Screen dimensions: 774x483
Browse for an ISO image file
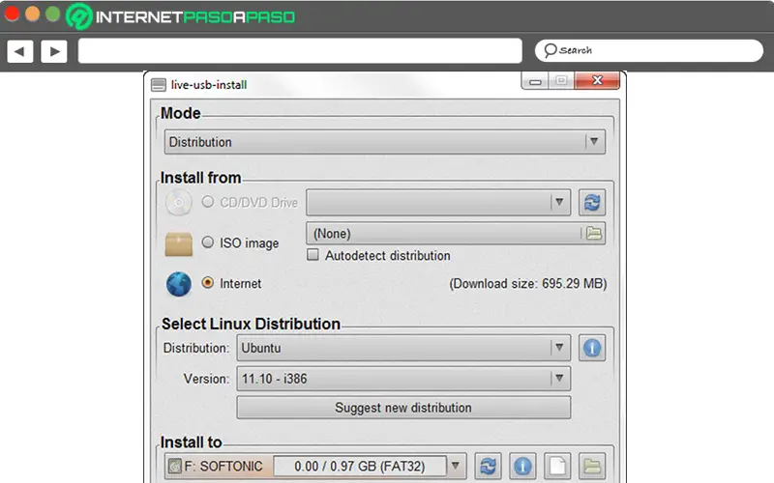click(593, 233)
